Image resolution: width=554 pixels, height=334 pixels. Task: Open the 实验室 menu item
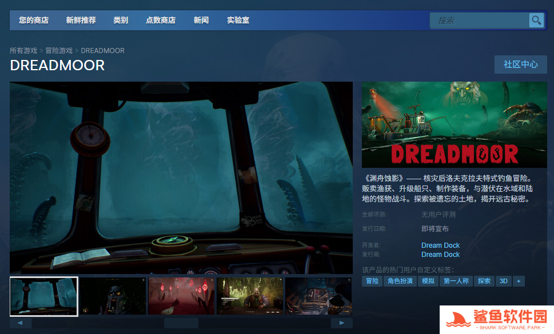(238, 21)
